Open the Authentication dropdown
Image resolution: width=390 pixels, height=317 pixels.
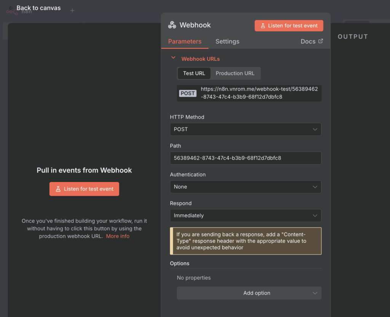246,187
